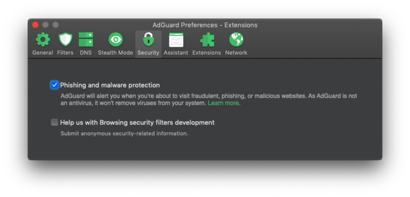The width and height of the screenshot is (410, 197).
Task: Click the Stealth Mode eye icon
Action: pyautogui.click(x=115, y=39)
